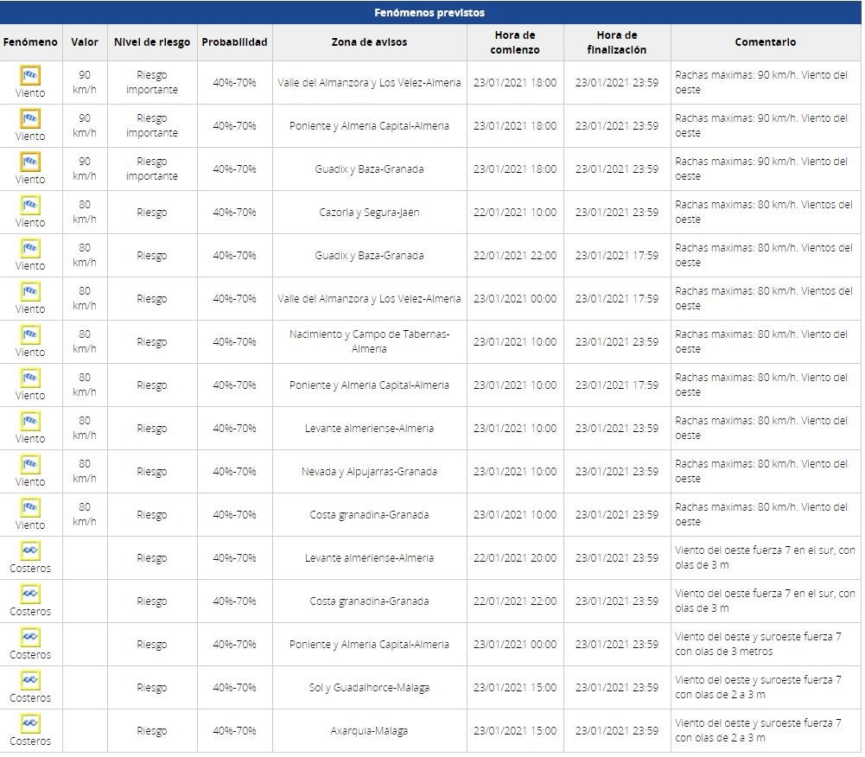Click the 'Comentario' column header

[x=765, y=42]
